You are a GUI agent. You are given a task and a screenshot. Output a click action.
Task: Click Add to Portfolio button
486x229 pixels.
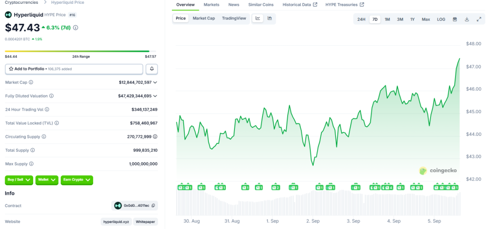tap(74, 69)
